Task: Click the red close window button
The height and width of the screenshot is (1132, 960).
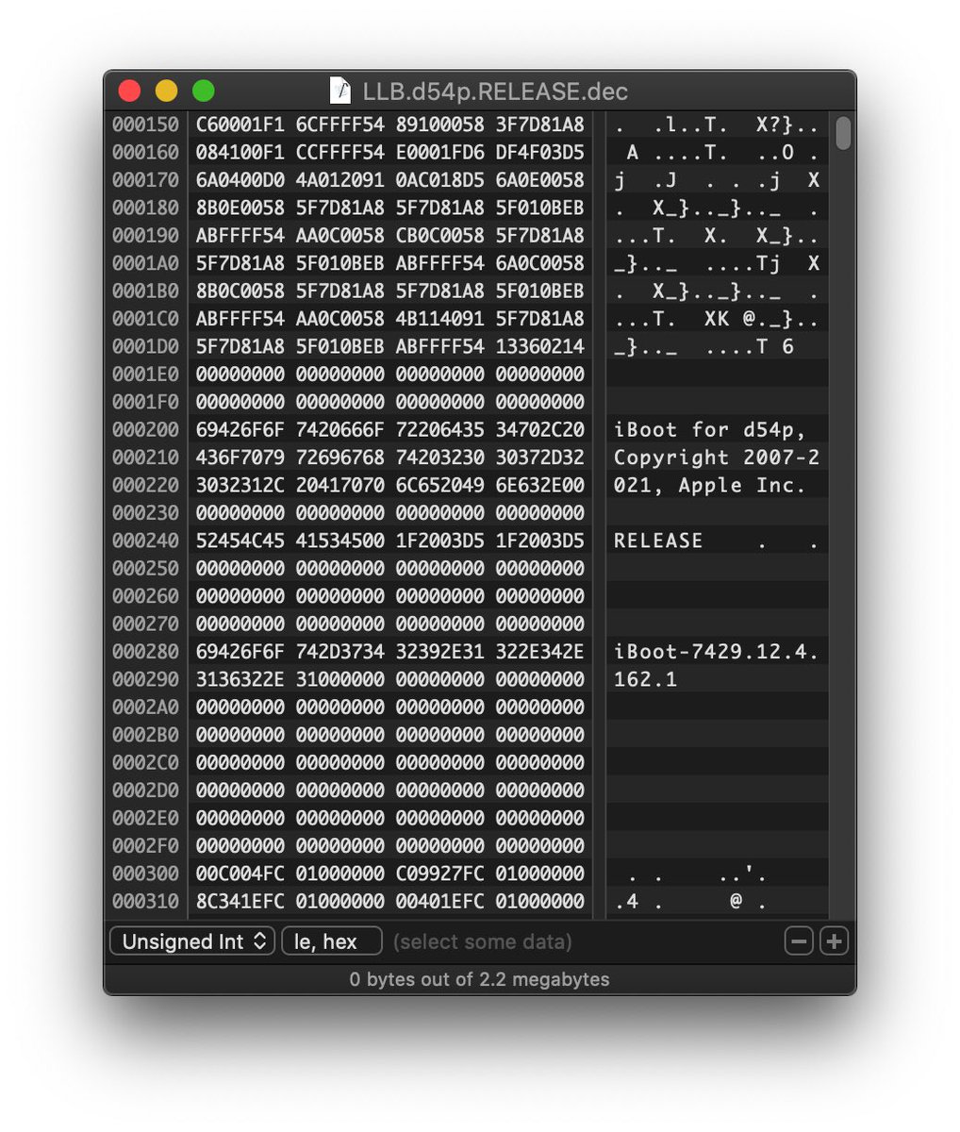Action: click(x=129, y=91)
